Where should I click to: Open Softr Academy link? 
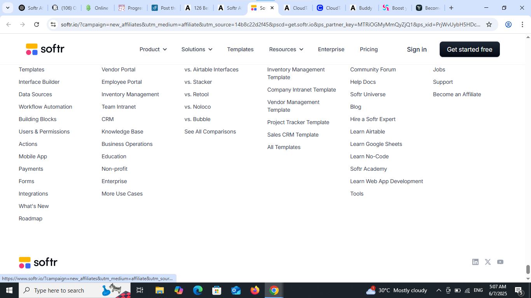(369, 169)
